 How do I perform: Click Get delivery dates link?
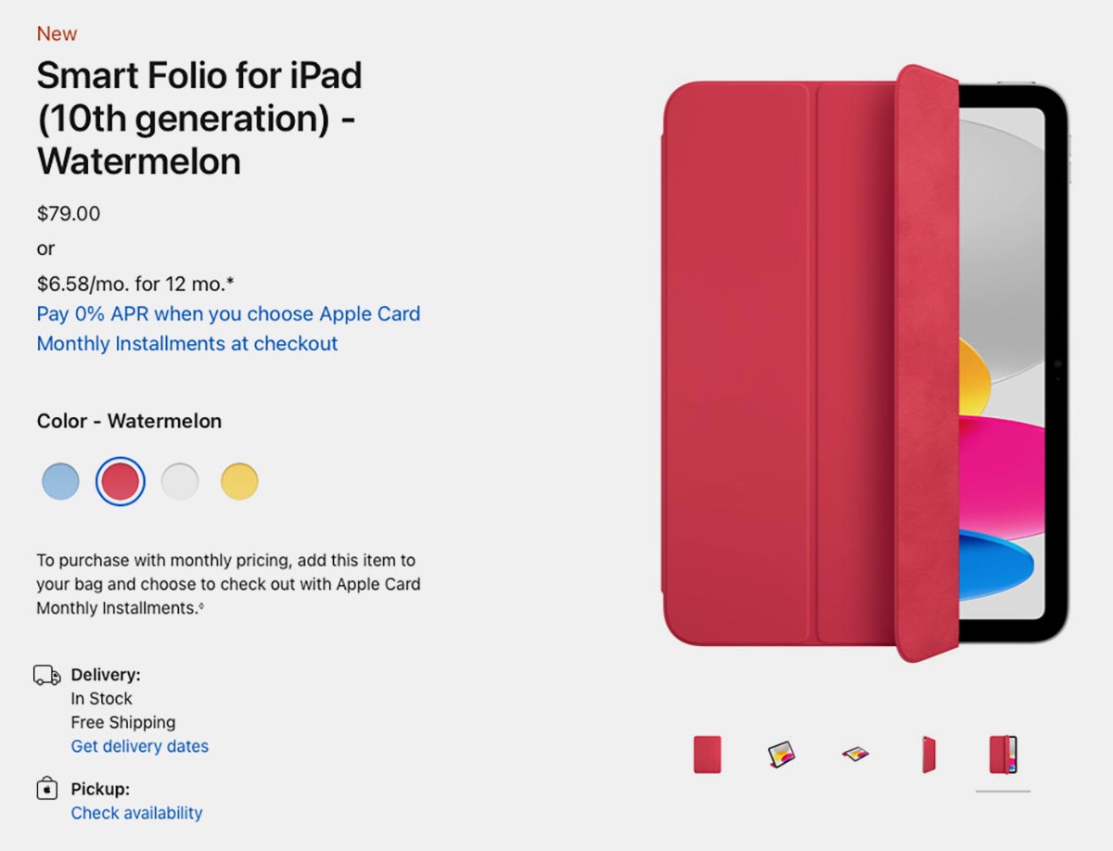[x=140, y=746]
